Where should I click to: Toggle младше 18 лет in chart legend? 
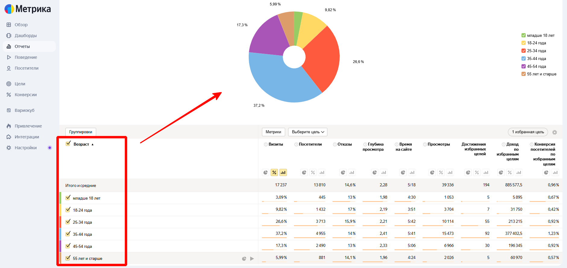(524, 35)
